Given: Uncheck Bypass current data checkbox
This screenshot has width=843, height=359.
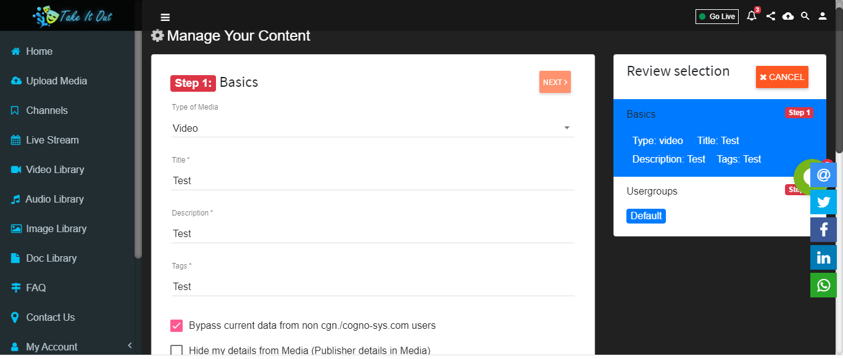Looking at the screenshot, I should coord(176,326).
